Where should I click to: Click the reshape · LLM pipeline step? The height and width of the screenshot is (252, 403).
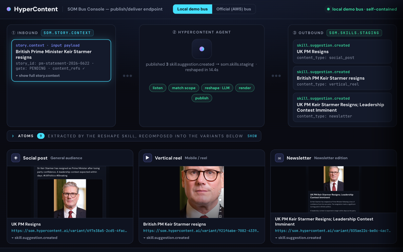(x=217, y=88)
